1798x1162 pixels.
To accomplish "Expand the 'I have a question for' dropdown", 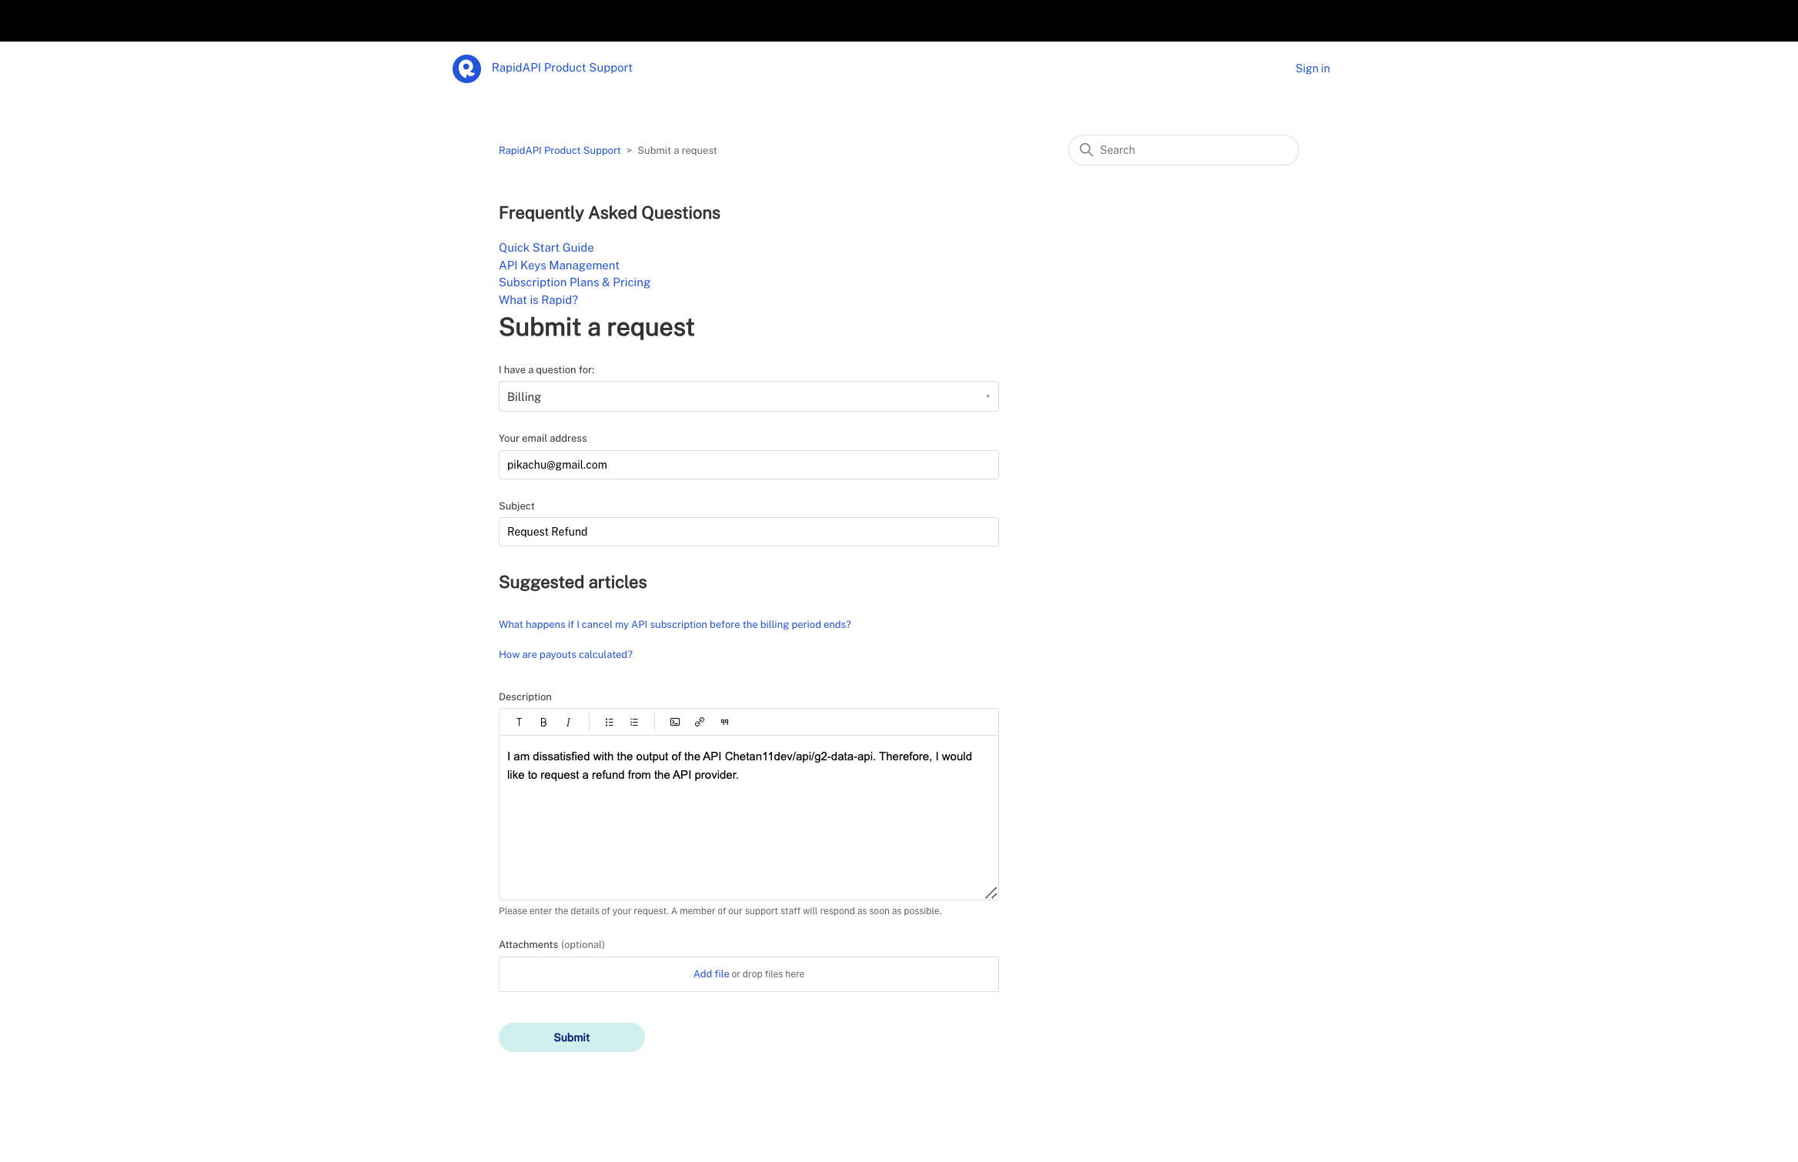I will (x=748, y=396).
